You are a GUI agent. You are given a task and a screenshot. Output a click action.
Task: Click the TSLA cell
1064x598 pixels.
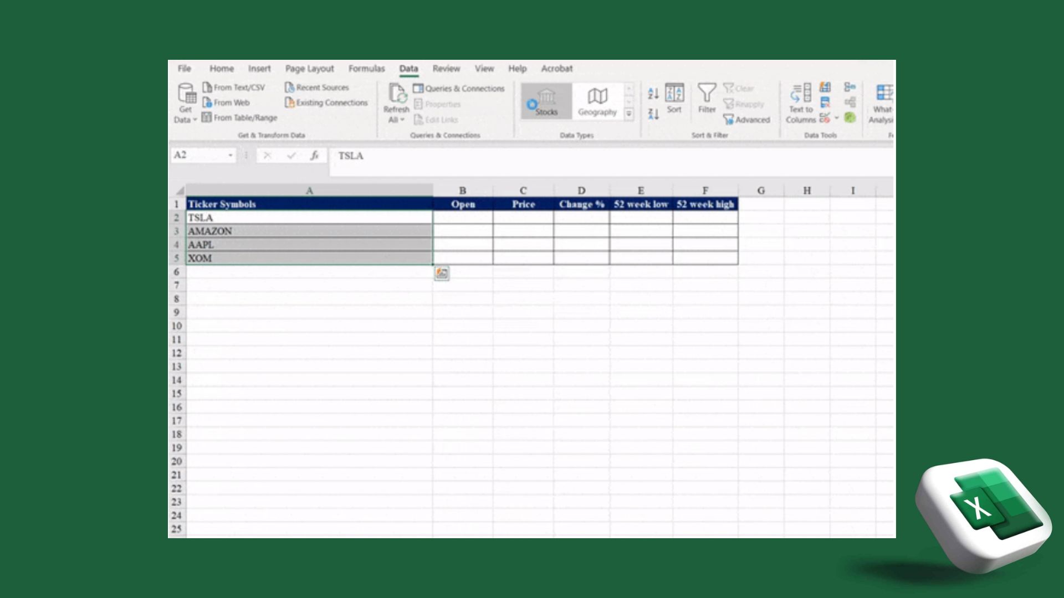(309, 218)
